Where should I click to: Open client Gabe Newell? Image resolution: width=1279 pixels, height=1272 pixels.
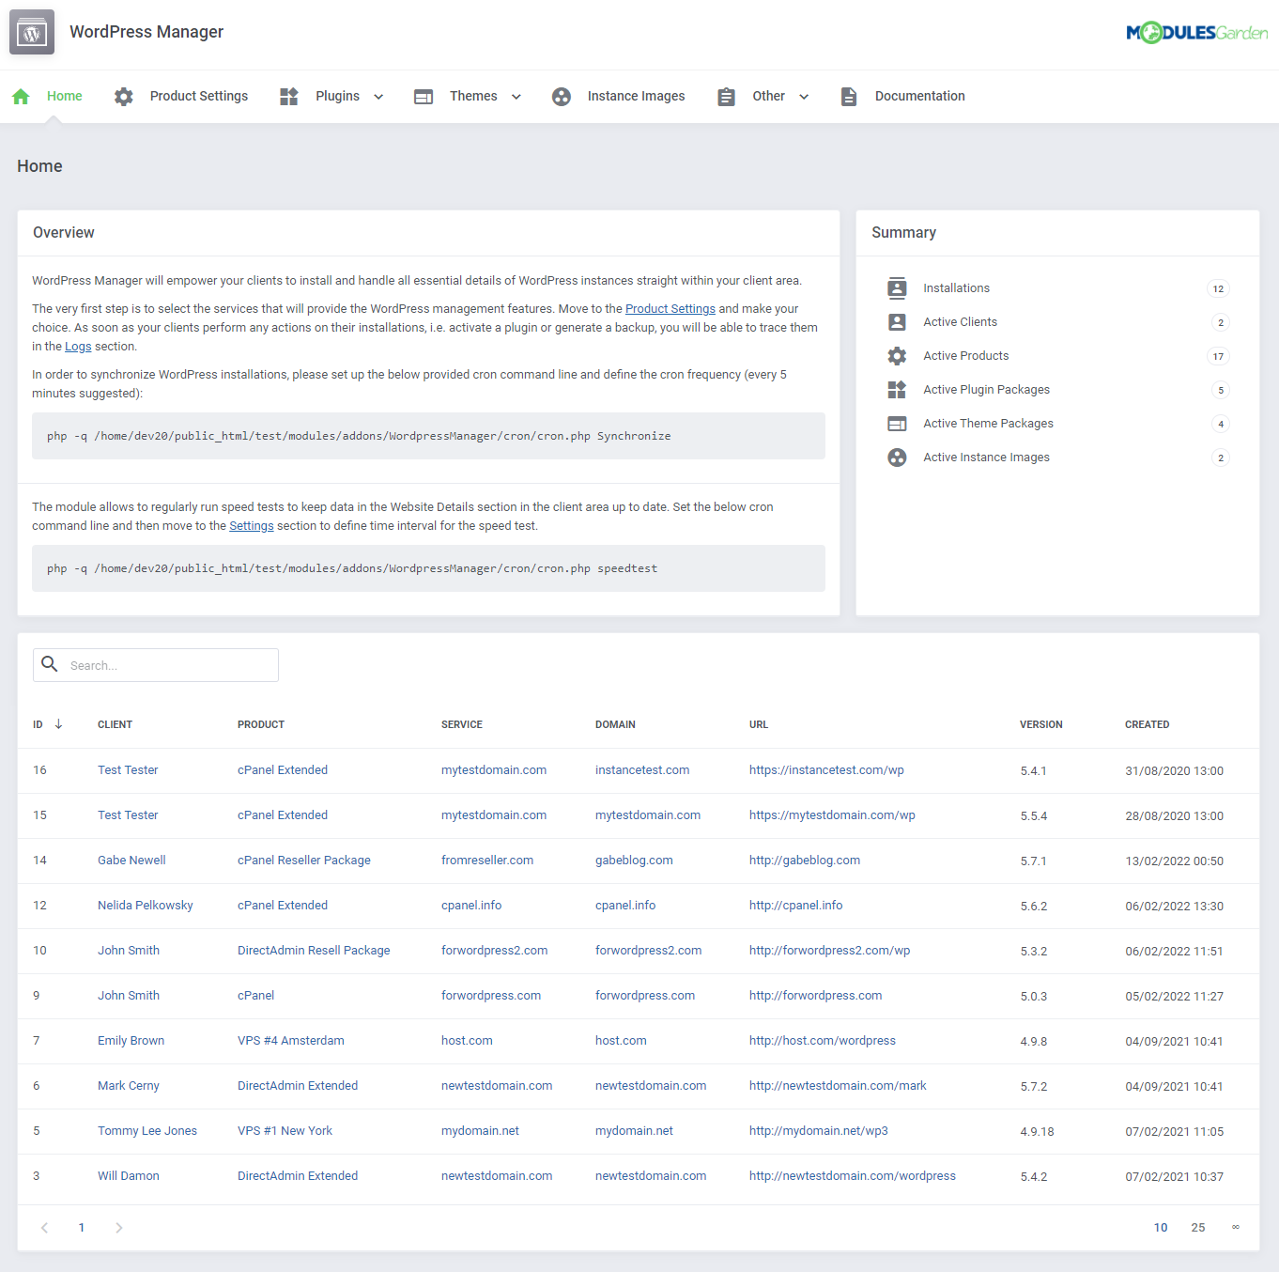click(131, 861)
